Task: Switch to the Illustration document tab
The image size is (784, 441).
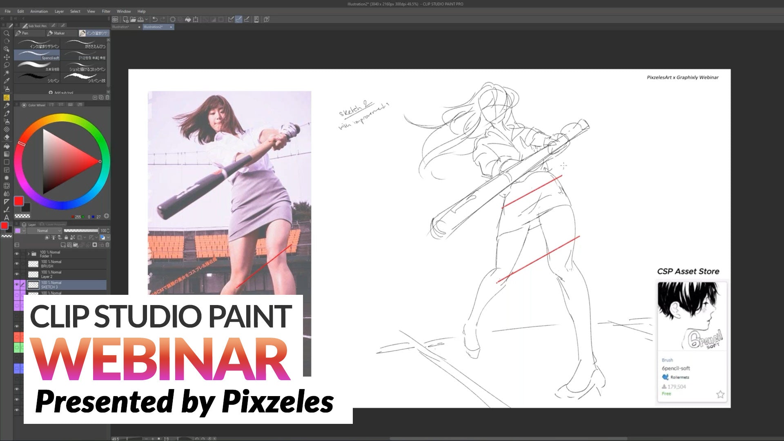Action: (x=121, y=27)
